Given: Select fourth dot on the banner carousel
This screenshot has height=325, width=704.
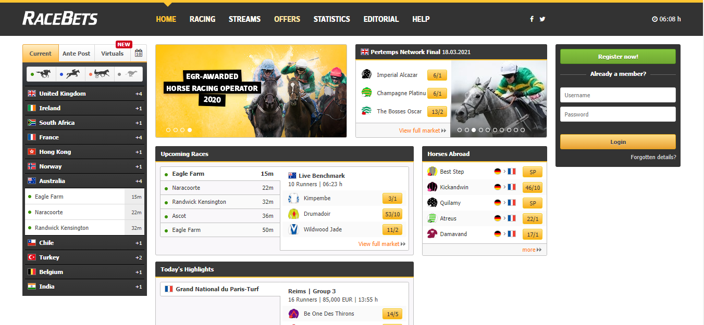Looking at the screenshot, I should (190, 130).
